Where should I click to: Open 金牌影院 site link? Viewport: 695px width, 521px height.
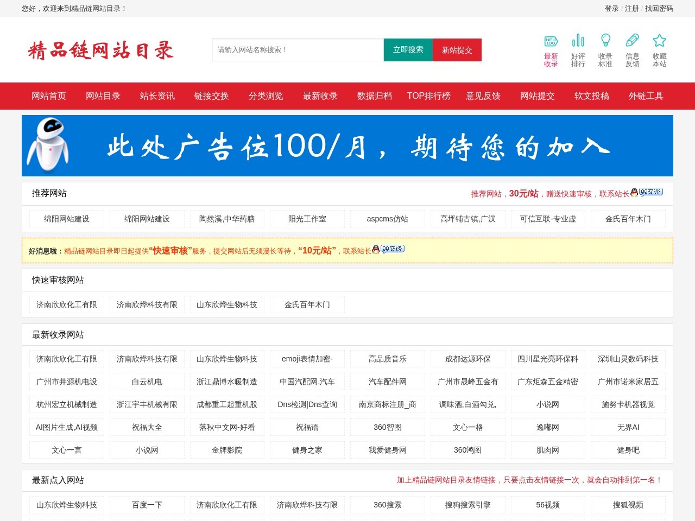click(x=227, y=450)
